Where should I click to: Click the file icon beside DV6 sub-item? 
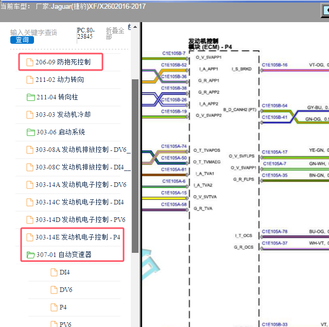click(x=54, y=290)
